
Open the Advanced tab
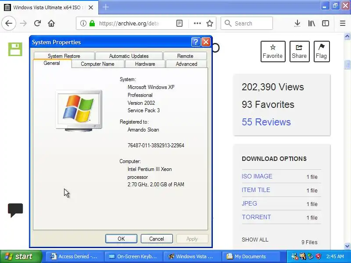point(186,64)
